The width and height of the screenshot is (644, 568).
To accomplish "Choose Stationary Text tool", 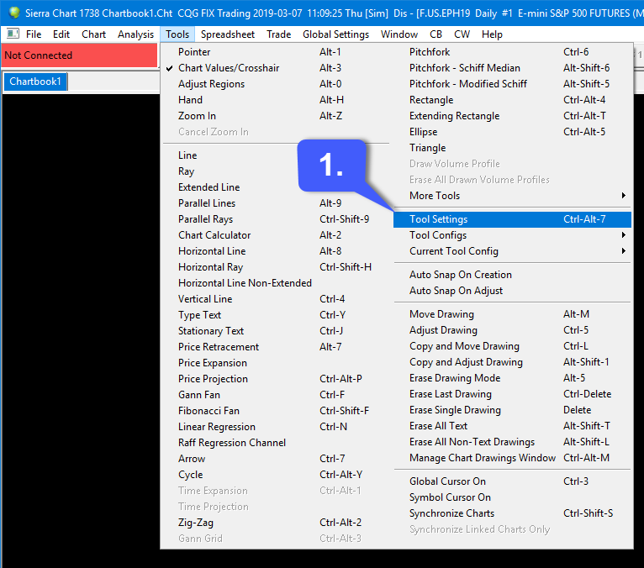I will tap(274, 331).
